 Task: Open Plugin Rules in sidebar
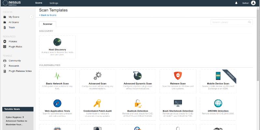(x=15, y=46)
